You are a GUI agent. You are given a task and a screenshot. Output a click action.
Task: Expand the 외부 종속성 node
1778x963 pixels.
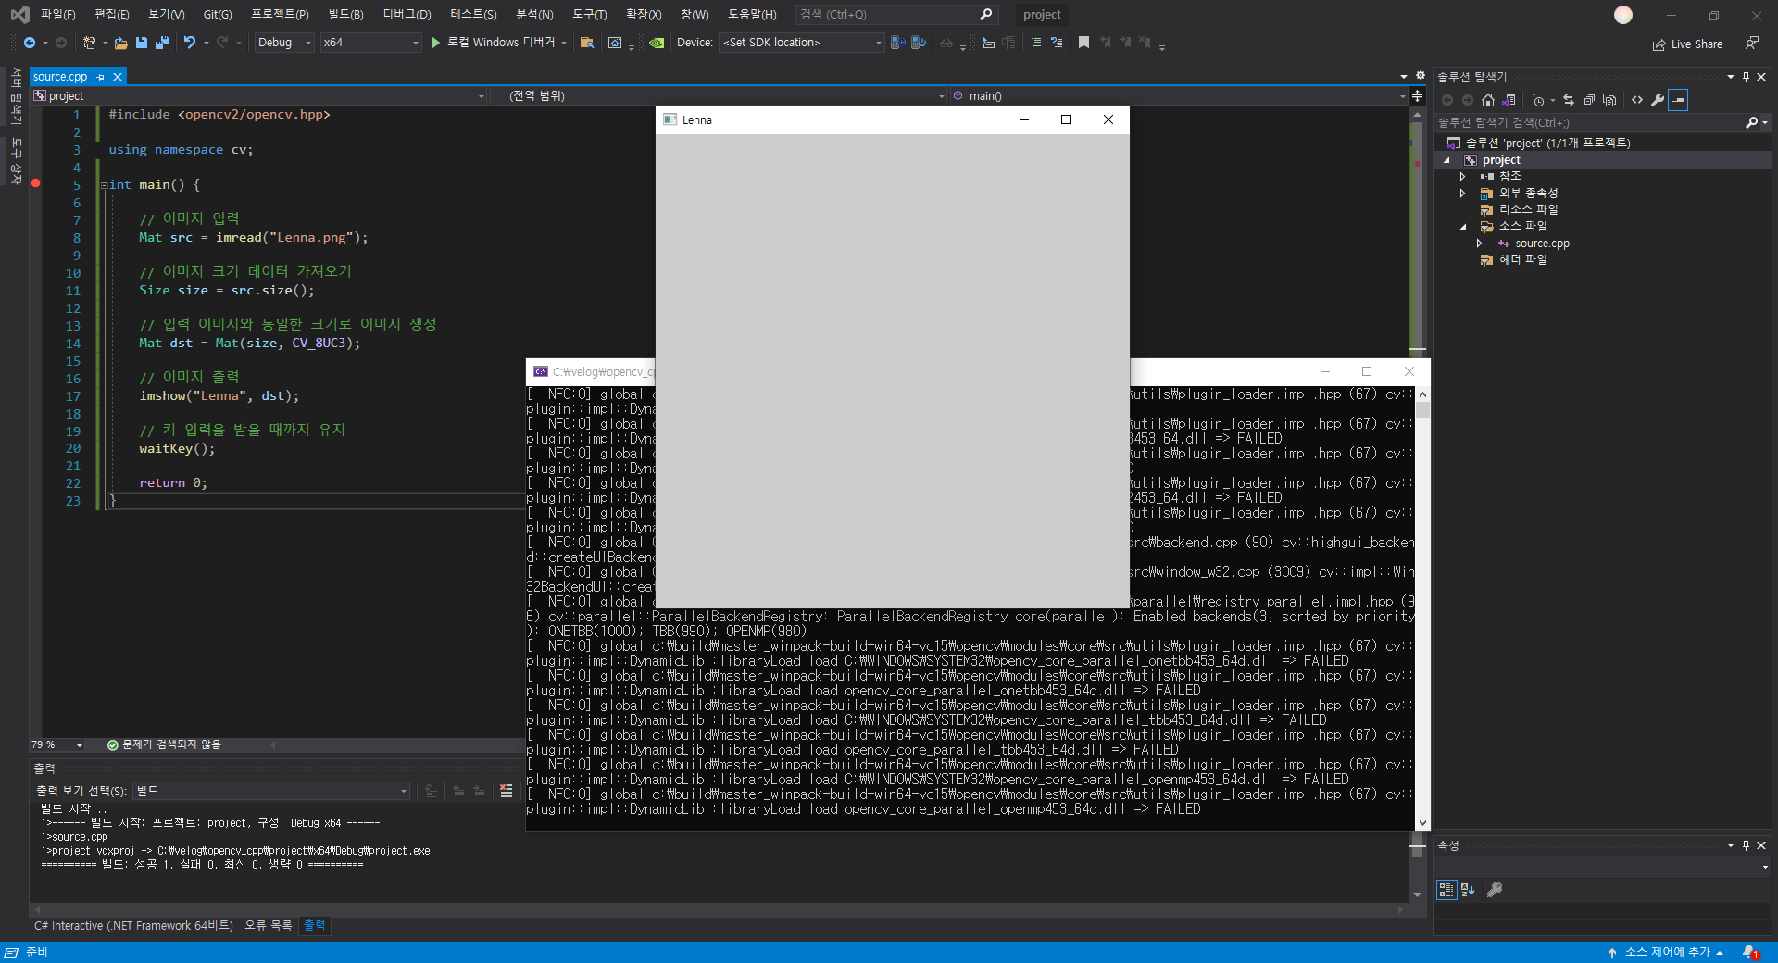point(1462,193)
